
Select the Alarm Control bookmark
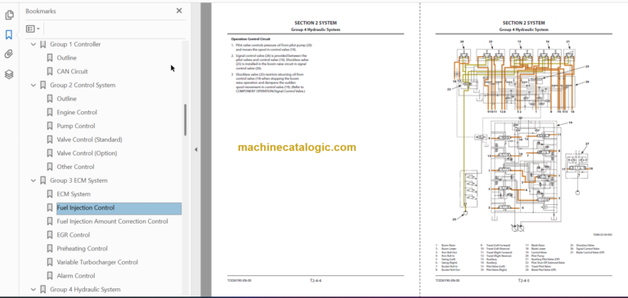(76, 276)
